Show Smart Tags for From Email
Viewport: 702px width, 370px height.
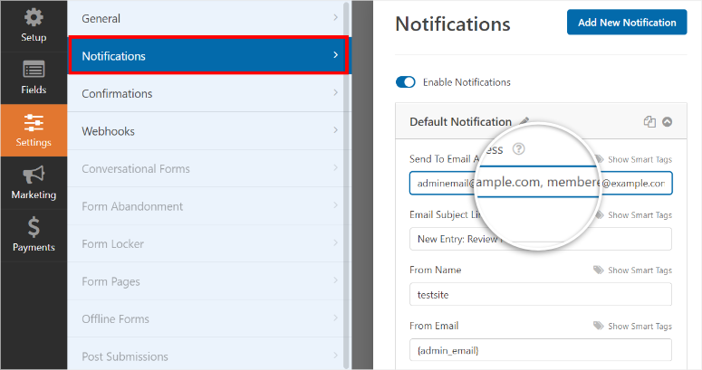pyautogui.click(x=639, y=327)
